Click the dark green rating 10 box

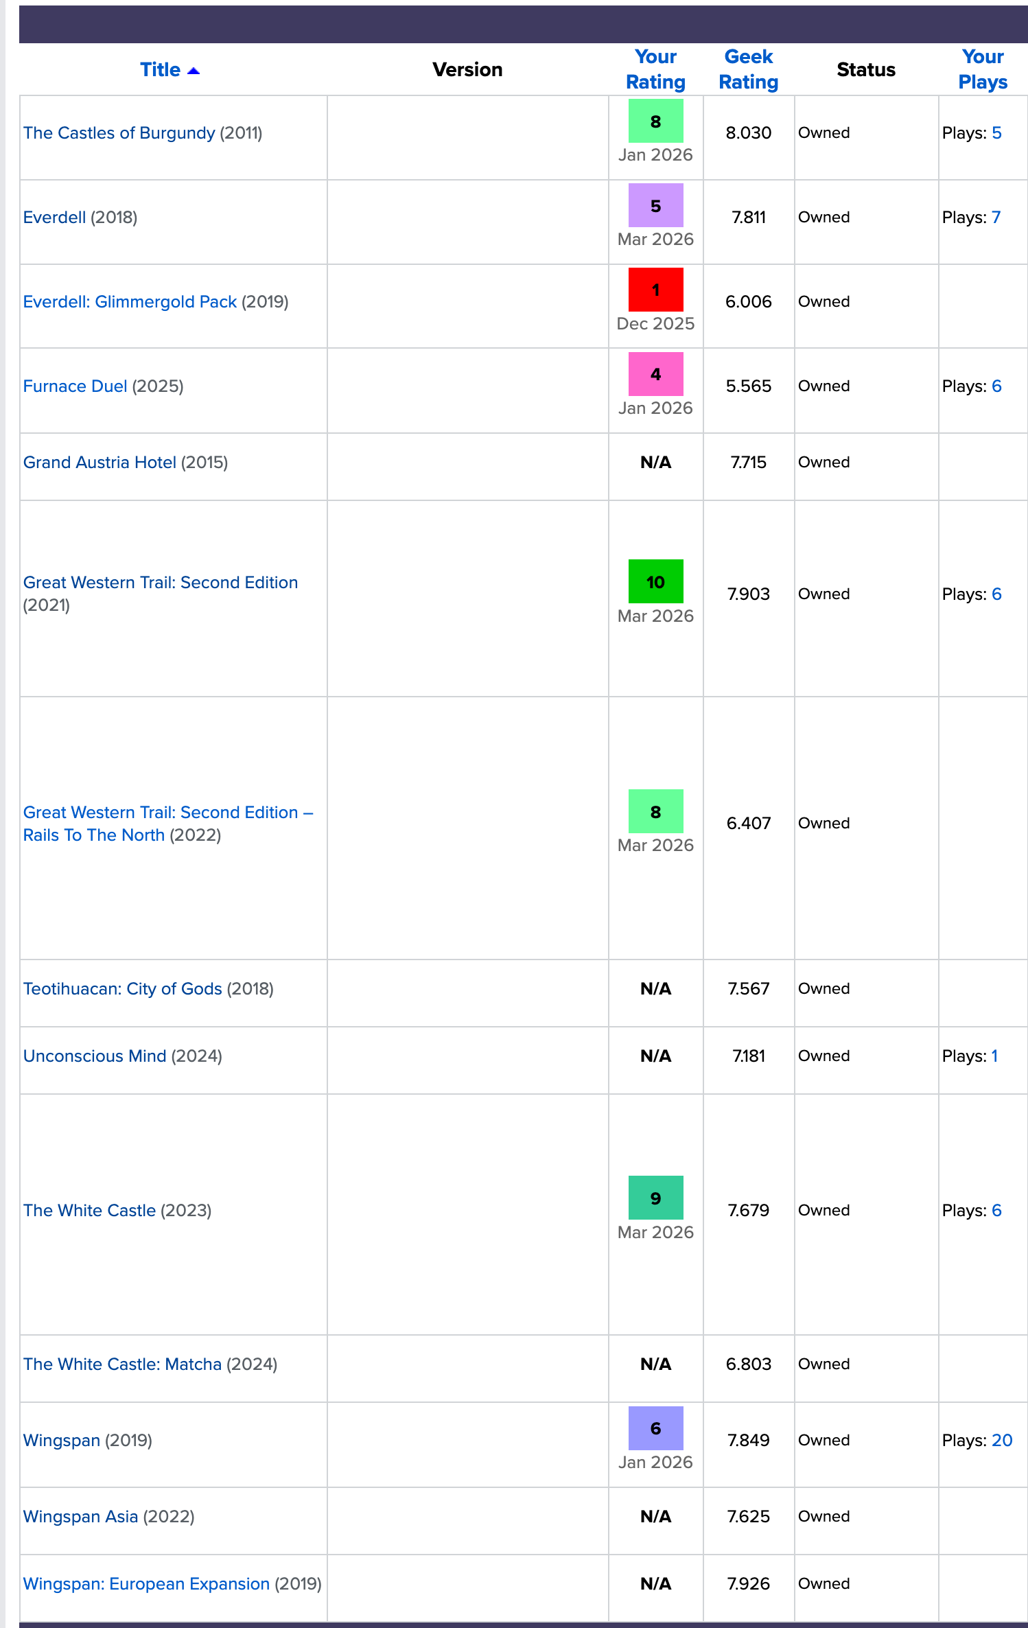(x=656, y=581)
